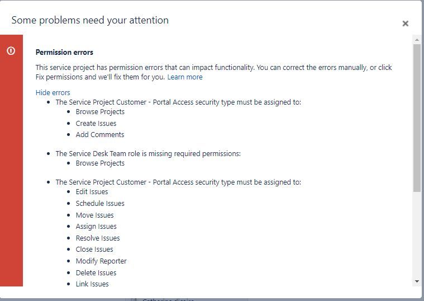424x301 pixels.
Task: Click the scrollbar down arrow
Action: 417,281
